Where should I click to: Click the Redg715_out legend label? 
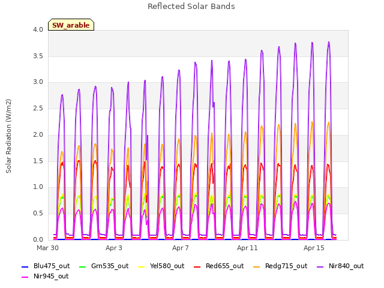coord(286,266)
